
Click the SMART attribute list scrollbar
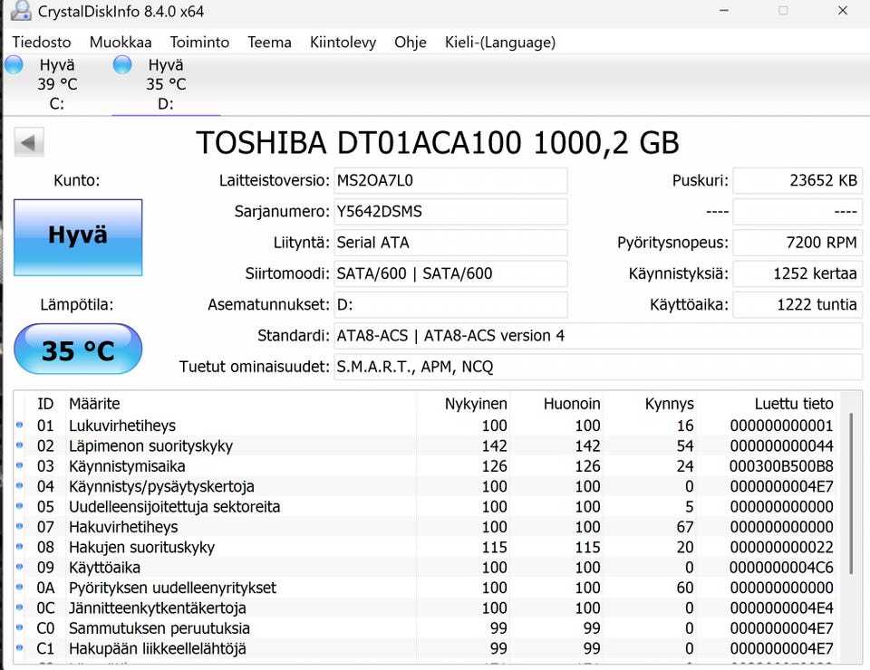point(850,493)
